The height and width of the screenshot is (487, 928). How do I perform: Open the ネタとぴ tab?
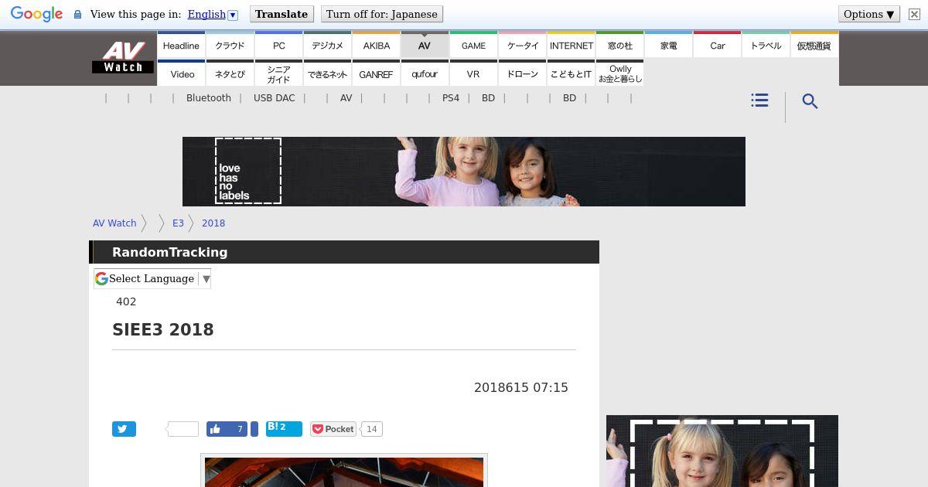pos(230,73)
